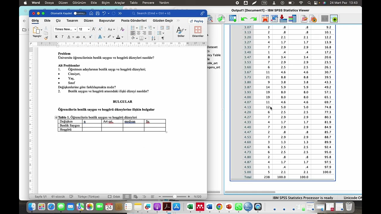The image size is (381, 214).
Task: Increase paragraph indent
Action: (168, 28)
